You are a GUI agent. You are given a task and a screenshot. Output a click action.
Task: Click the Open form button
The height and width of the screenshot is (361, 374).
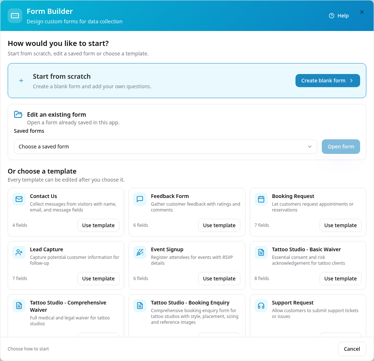[341, 147]
